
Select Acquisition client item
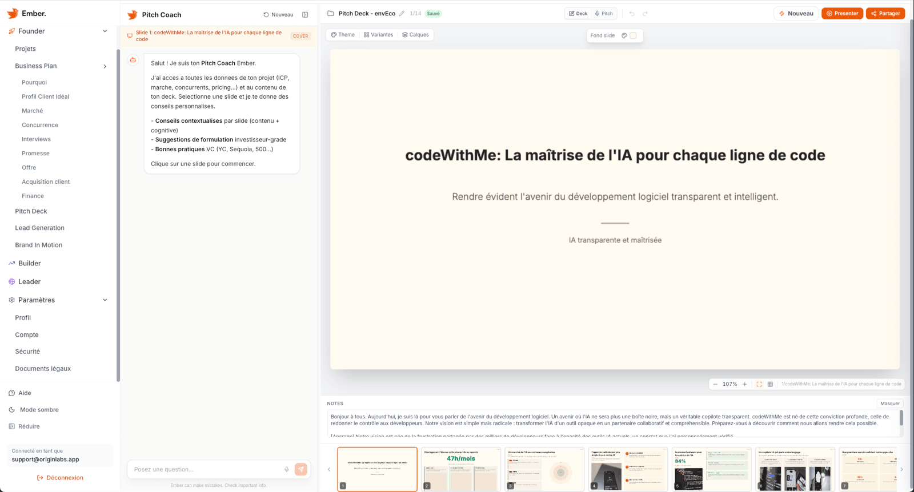tap(46, 182)
